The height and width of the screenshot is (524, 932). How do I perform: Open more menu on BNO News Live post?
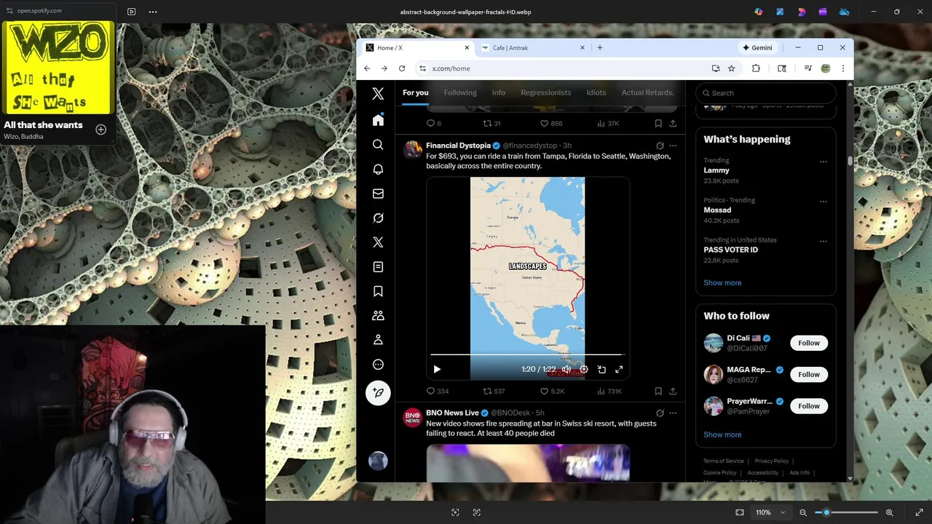point(673,413)
